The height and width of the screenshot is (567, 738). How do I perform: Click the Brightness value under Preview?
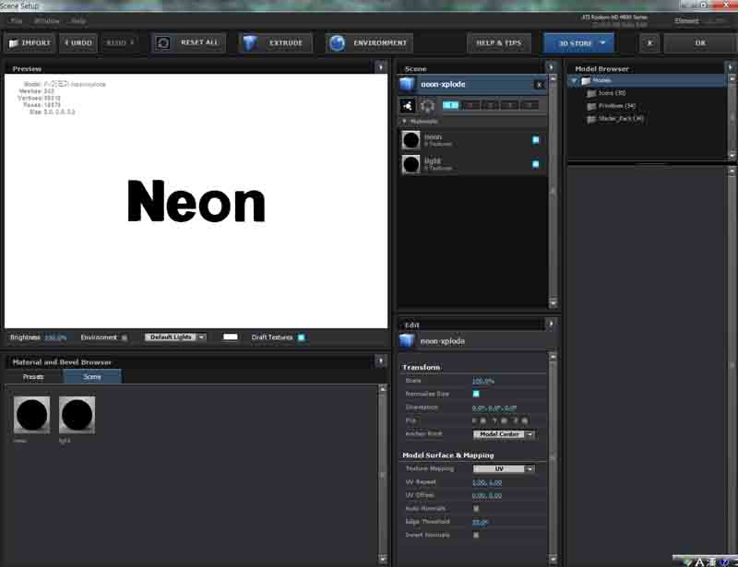click(x=55, y=337)
